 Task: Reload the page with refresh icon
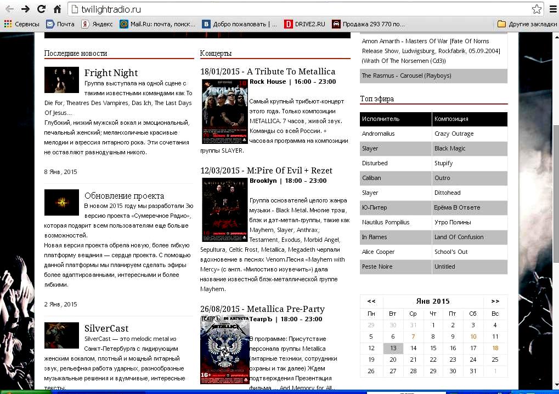[41, 9]
